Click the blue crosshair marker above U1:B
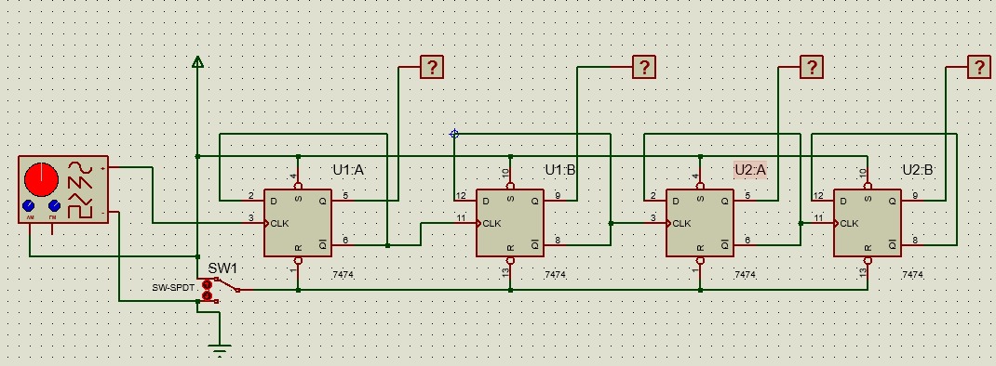Screen dimensions: 996x366 click(x=453, y=134)
